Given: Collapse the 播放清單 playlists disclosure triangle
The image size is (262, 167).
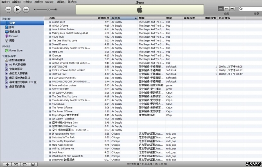Looking at the screenshot, I should tap(3, 56).
